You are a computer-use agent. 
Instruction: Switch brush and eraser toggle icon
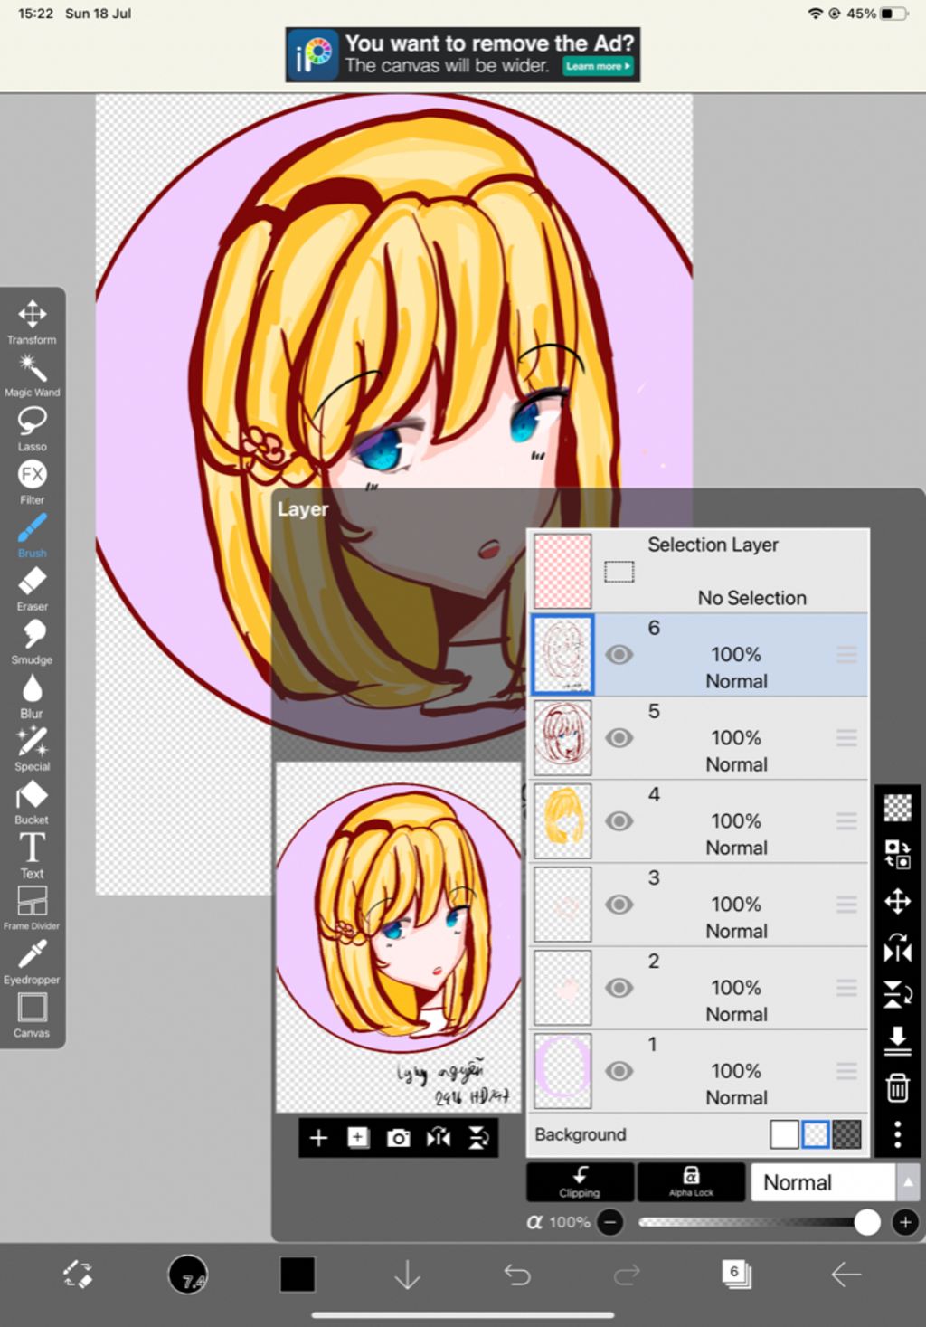coord(77,1275)
